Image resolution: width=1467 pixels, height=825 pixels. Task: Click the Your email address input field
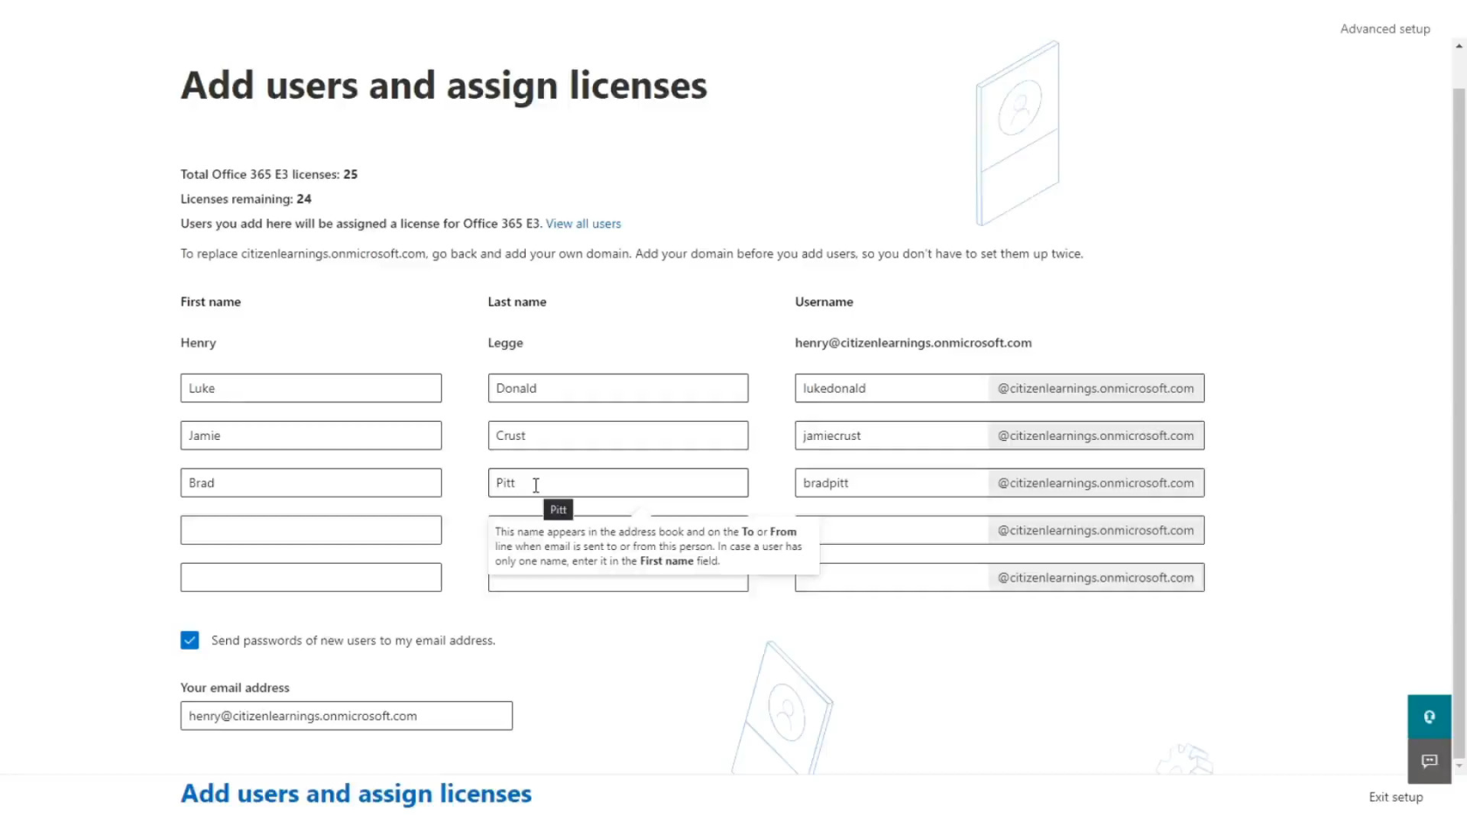point(346,716)
